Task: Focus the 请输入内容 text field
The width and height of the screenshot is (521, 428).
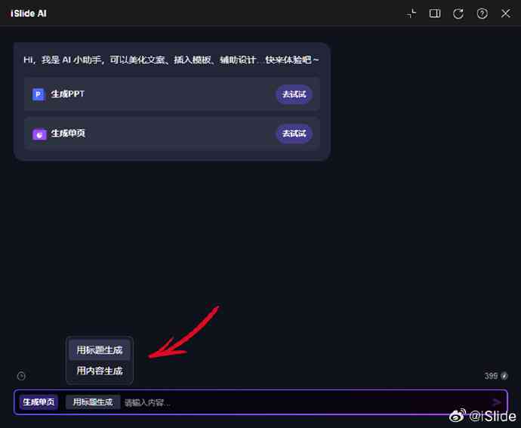Action: pyautogui.click(x=304, y=403)
